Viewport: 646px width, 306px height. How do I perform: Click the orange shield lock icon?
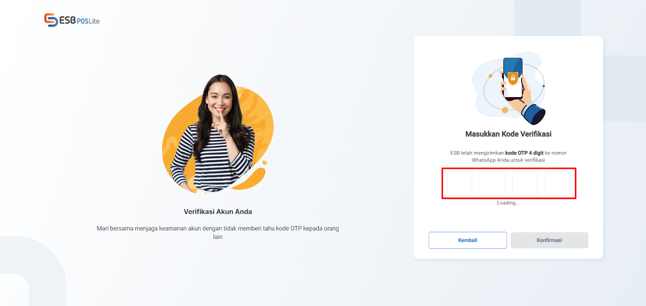(x=513, y=77)
